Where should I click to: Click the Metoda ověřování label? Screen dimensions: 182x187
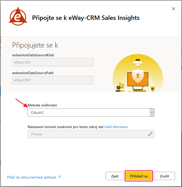pyautogui.click(x=42, y=105)
